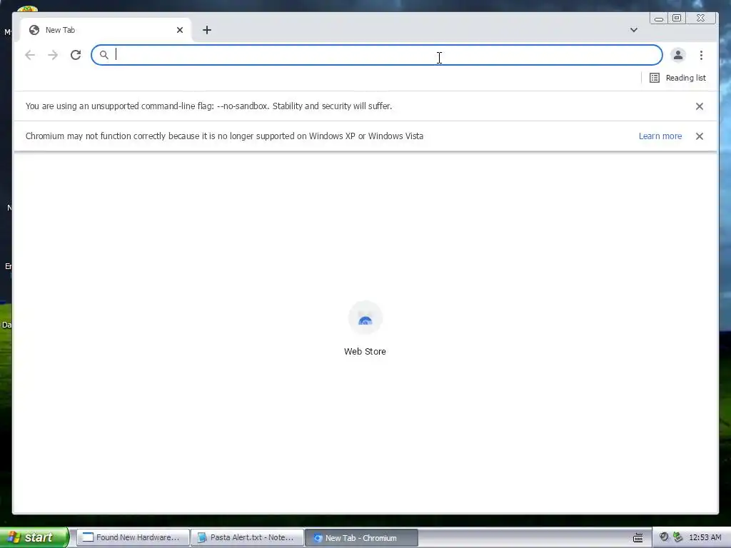Click the search magnifier in address bar
731x548 pixels.
104,55
